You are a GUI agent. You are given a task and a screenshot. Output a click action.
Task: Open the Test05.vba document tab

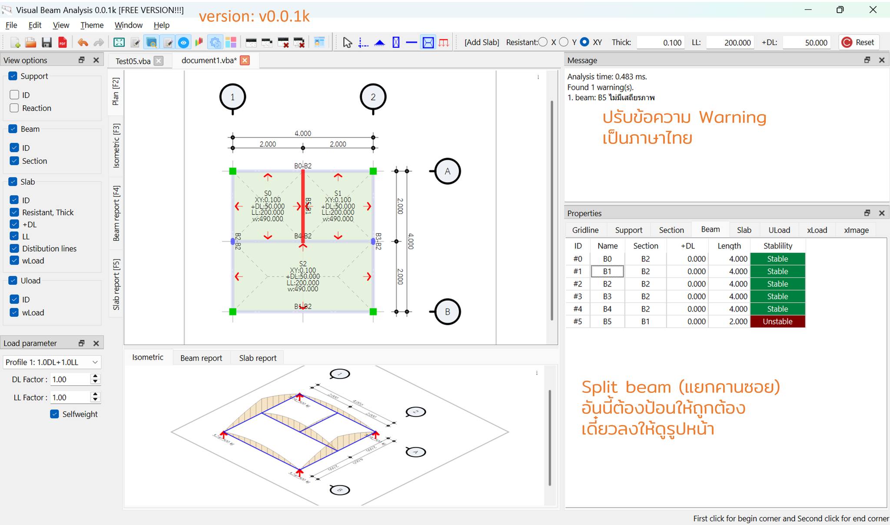(133, 61)
